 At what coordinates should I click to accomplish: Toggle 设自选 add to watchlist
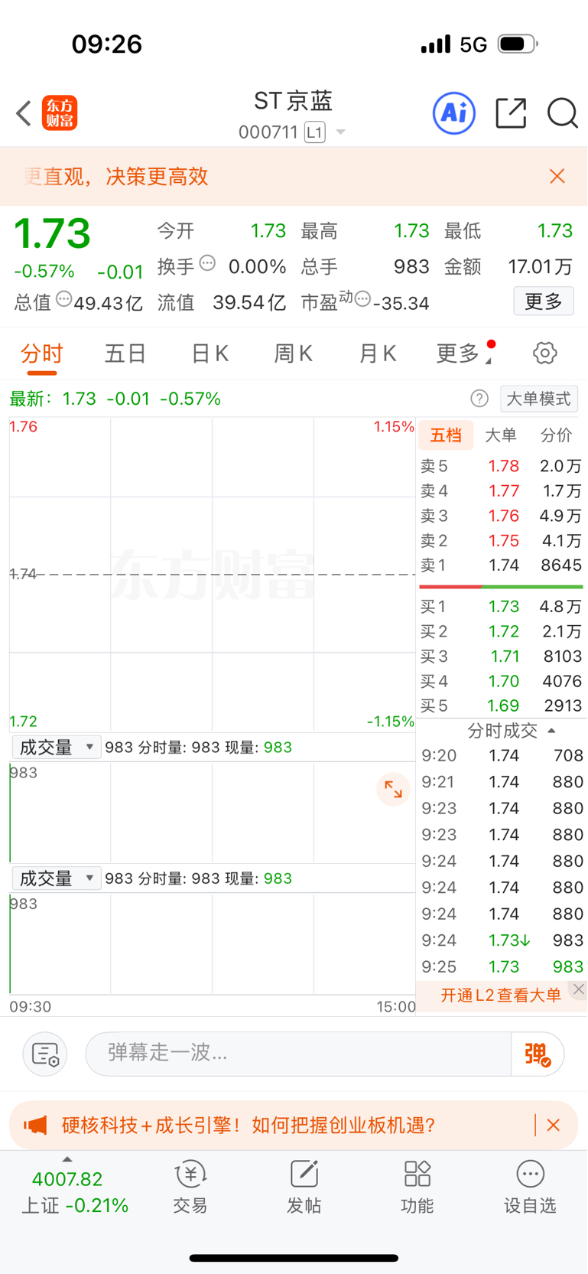530,1187
